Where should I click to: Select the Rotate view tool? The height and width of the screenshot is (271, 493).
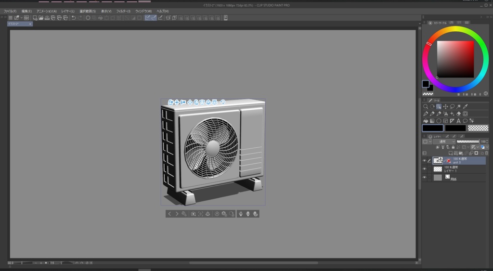(432, 107)
